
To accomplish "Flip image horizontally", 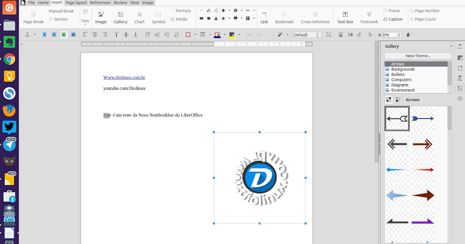I will coord(350,34).
